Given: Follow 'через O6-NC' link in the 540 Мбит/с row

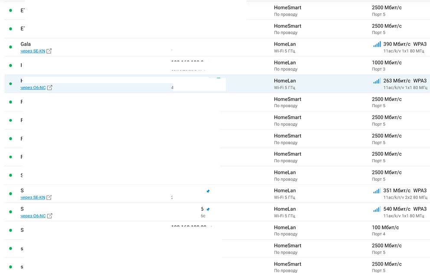Looking at the screenshot, I should (x=33, y=216).
